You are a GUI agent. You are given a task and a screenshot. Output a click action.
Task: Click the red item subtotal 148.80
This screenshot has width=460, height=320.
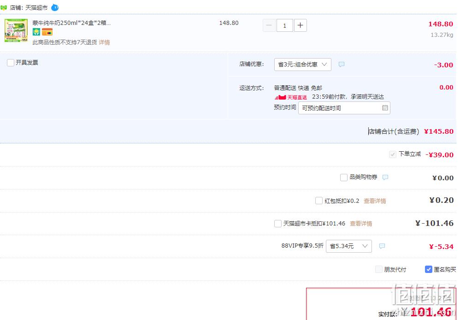[x=441, y=24]
